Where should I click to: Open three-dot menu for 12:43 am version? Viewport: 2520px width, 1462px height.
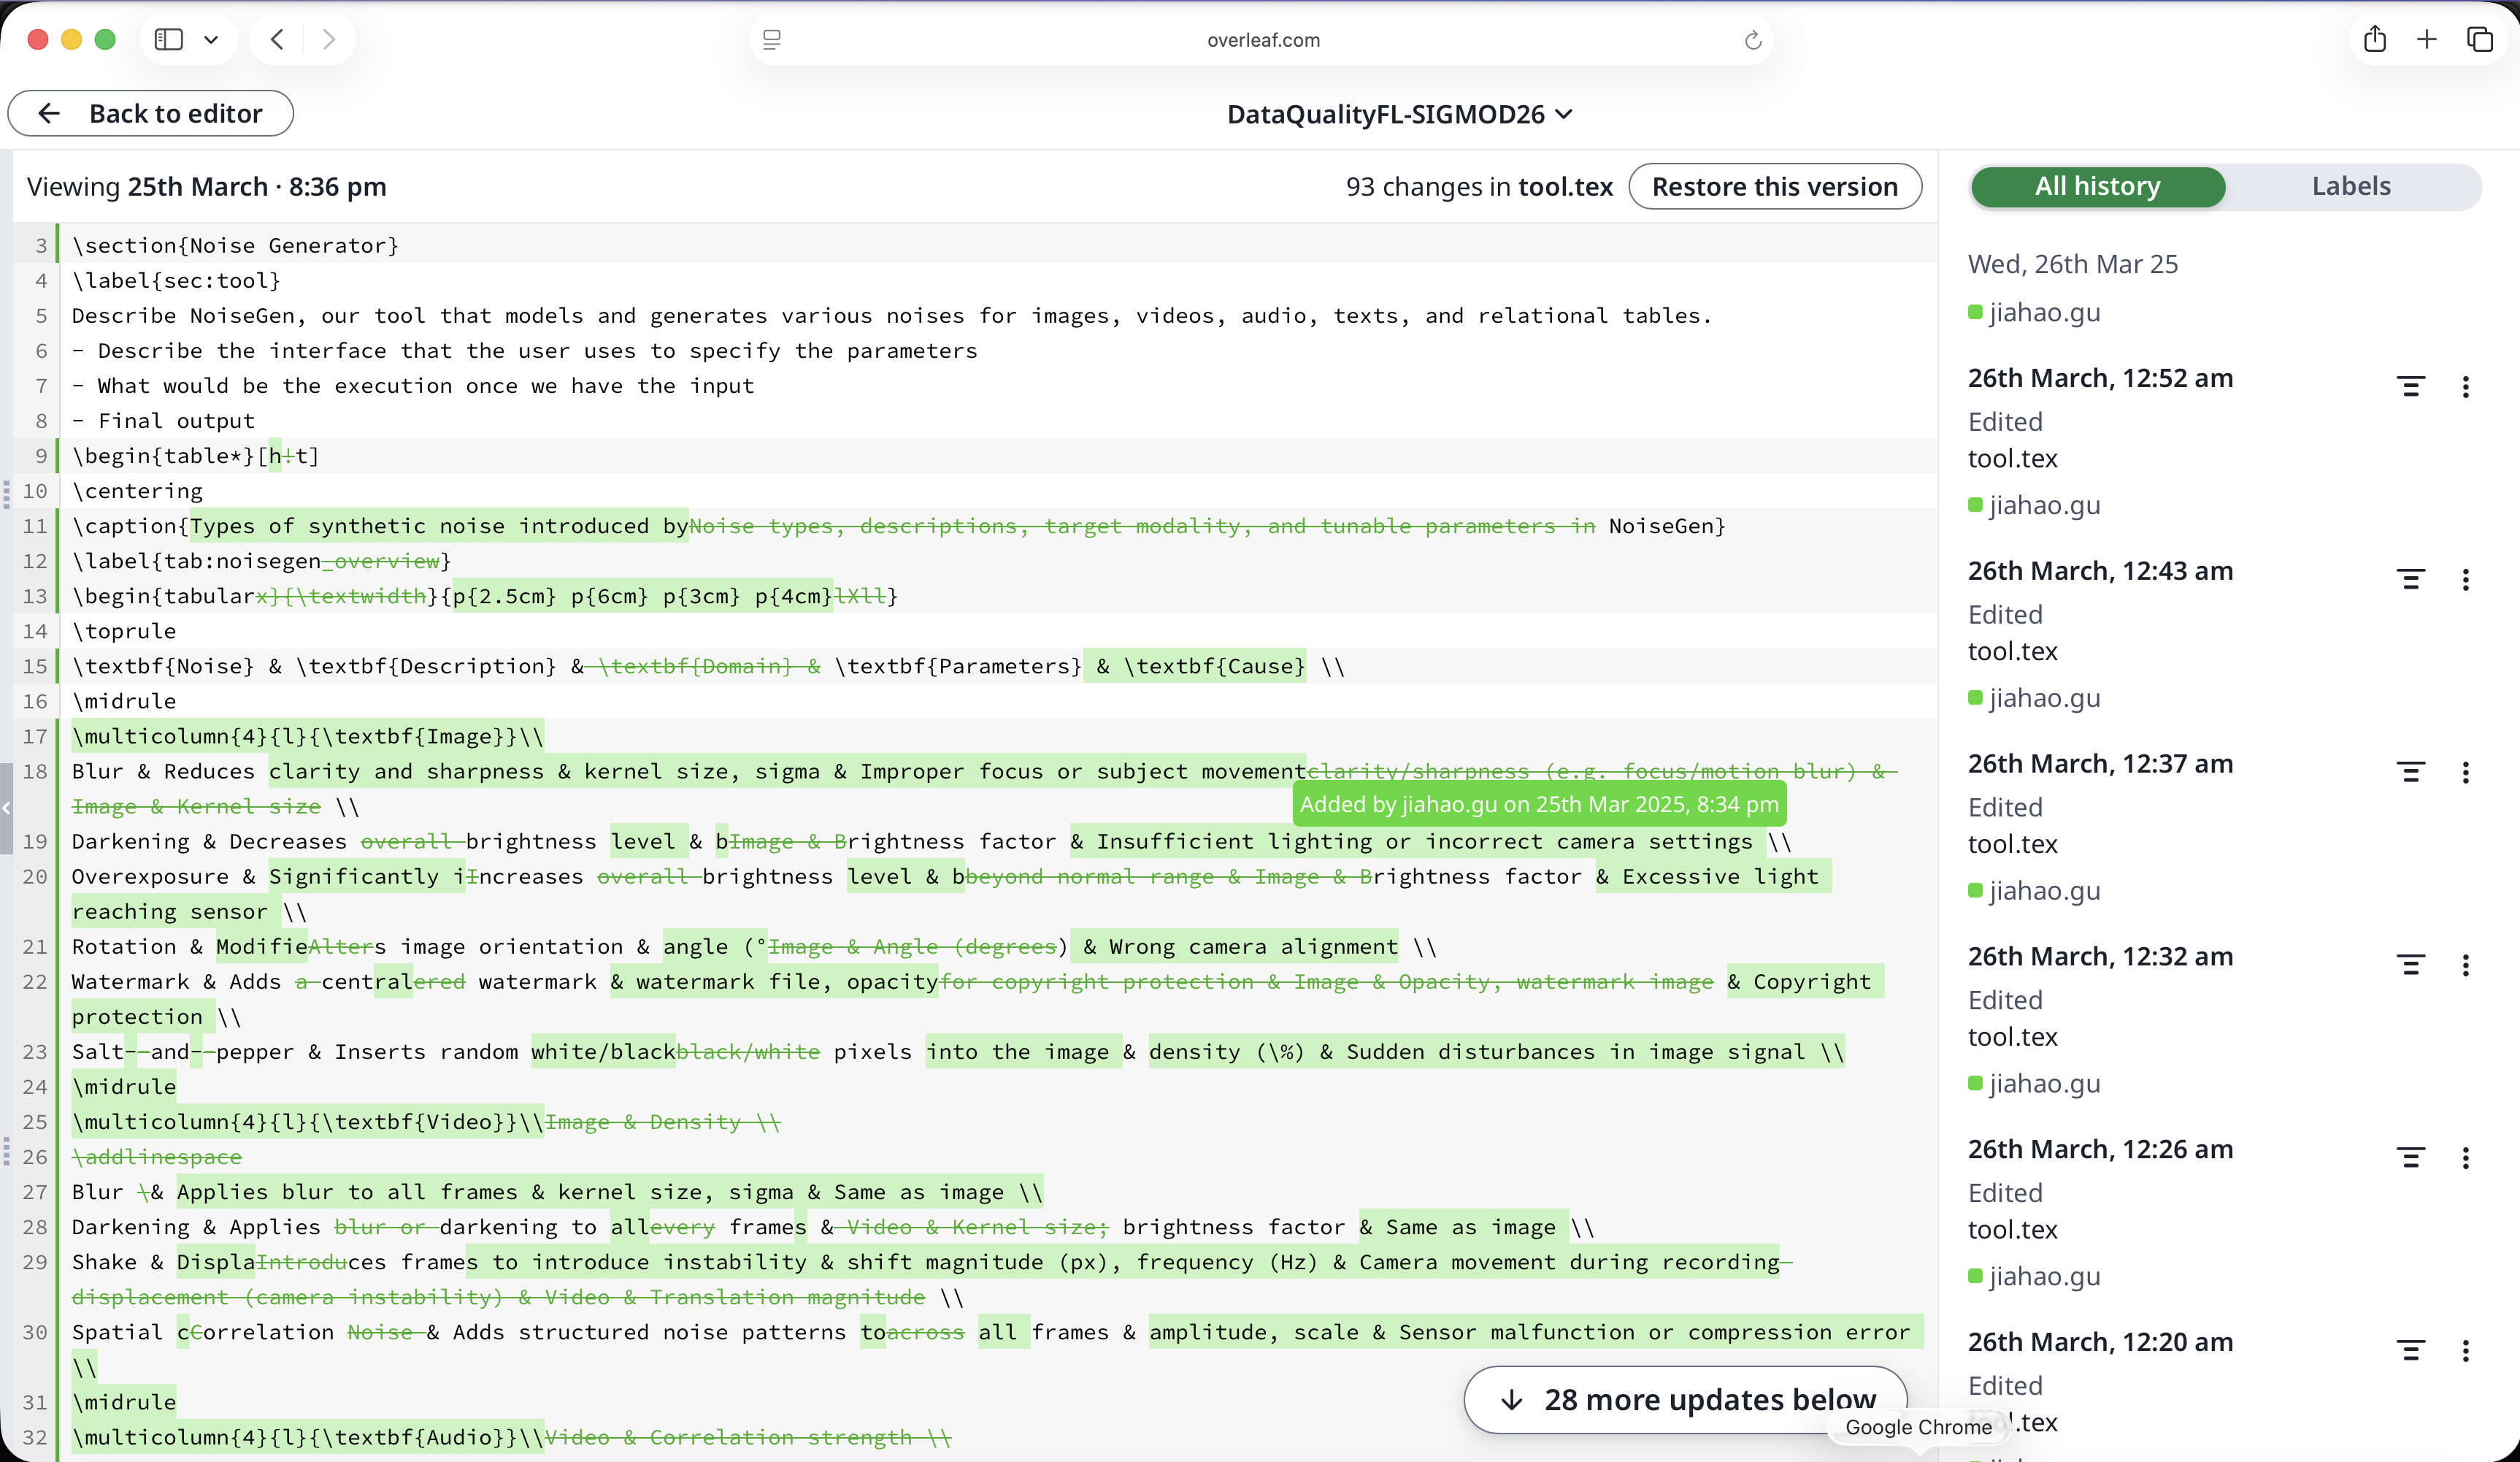2465,579
